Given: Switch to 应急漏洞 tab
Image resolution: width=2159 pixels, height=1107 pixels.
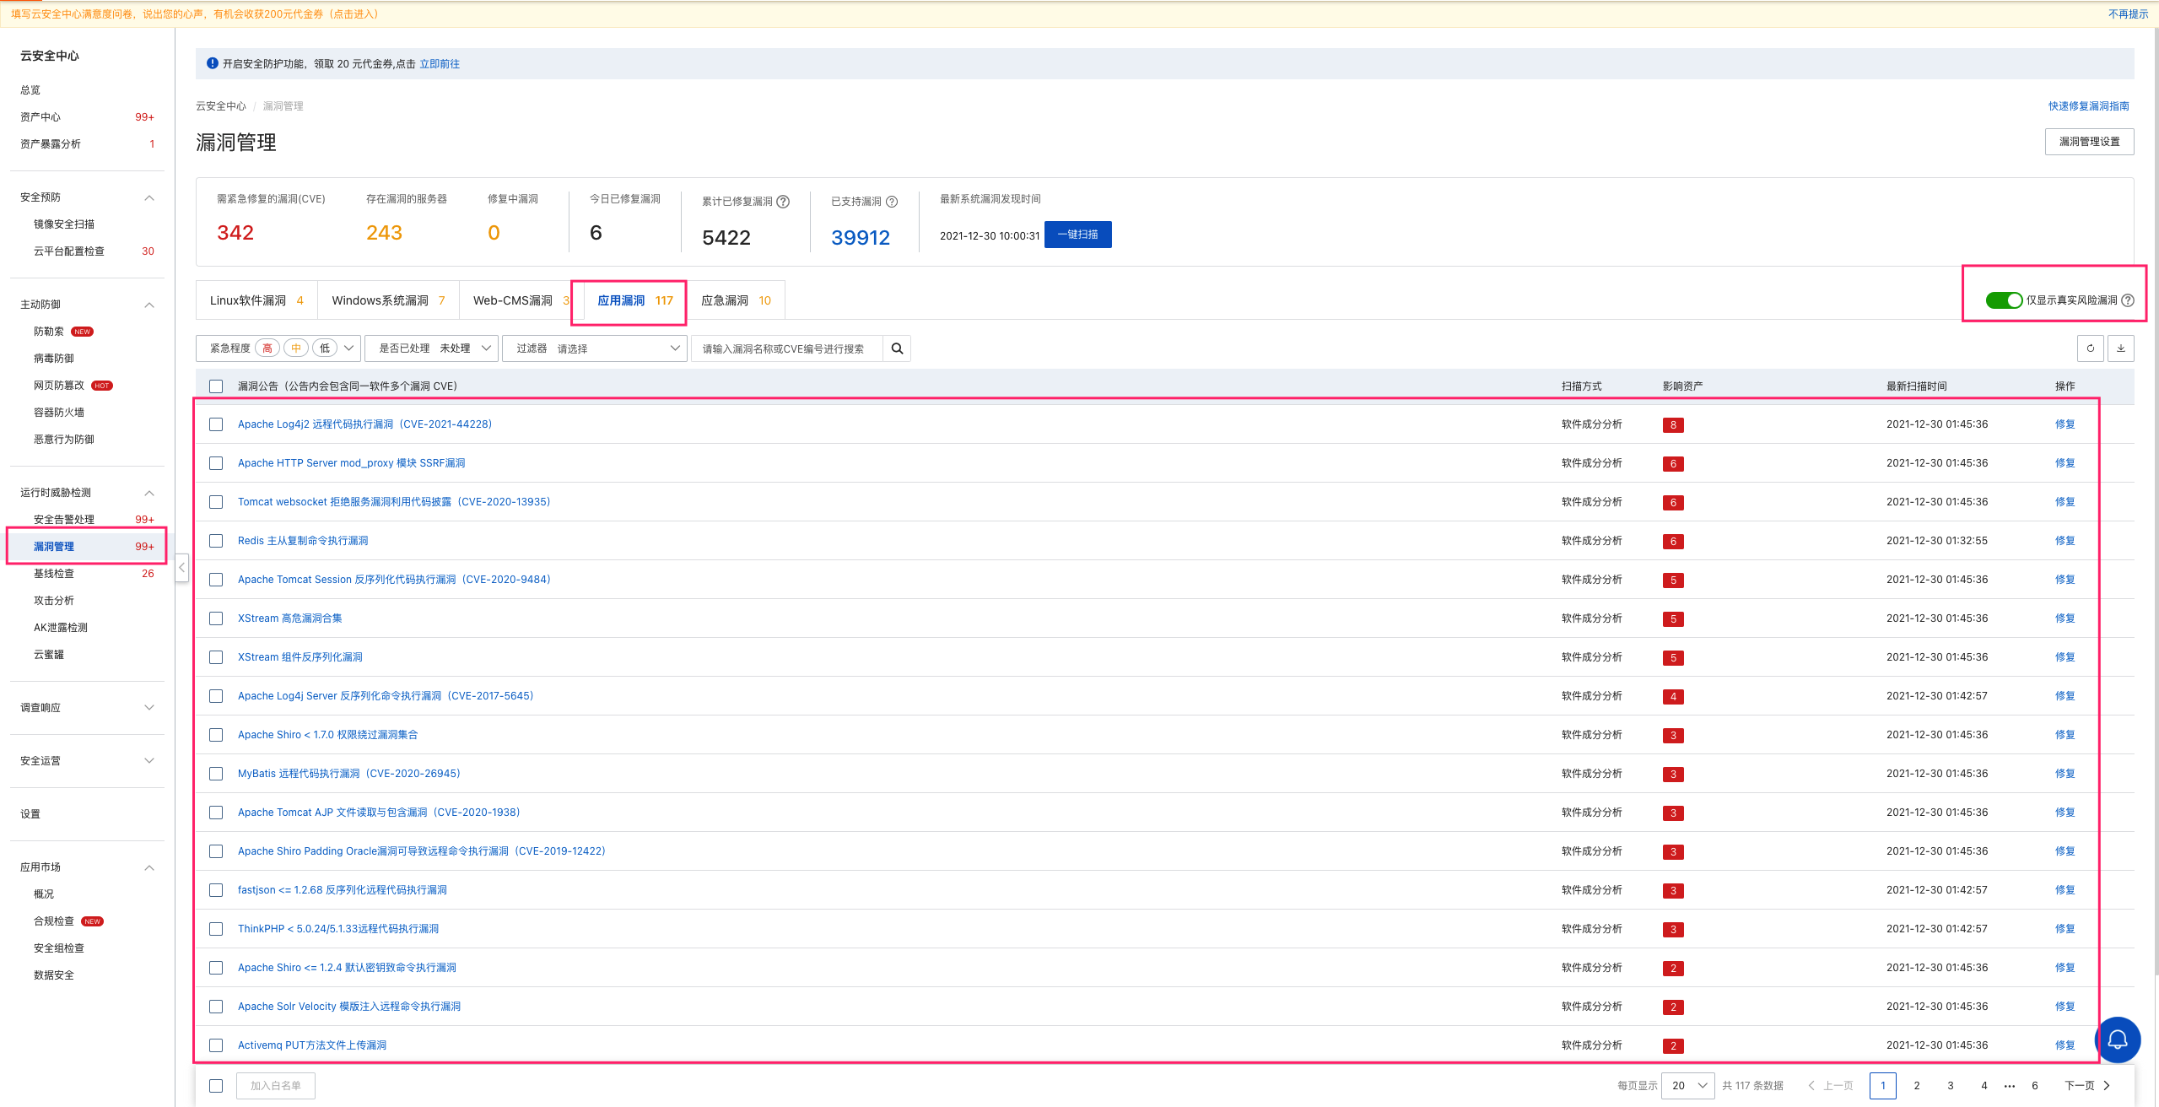Looking at the screenshot, I should tap(736, 300).
